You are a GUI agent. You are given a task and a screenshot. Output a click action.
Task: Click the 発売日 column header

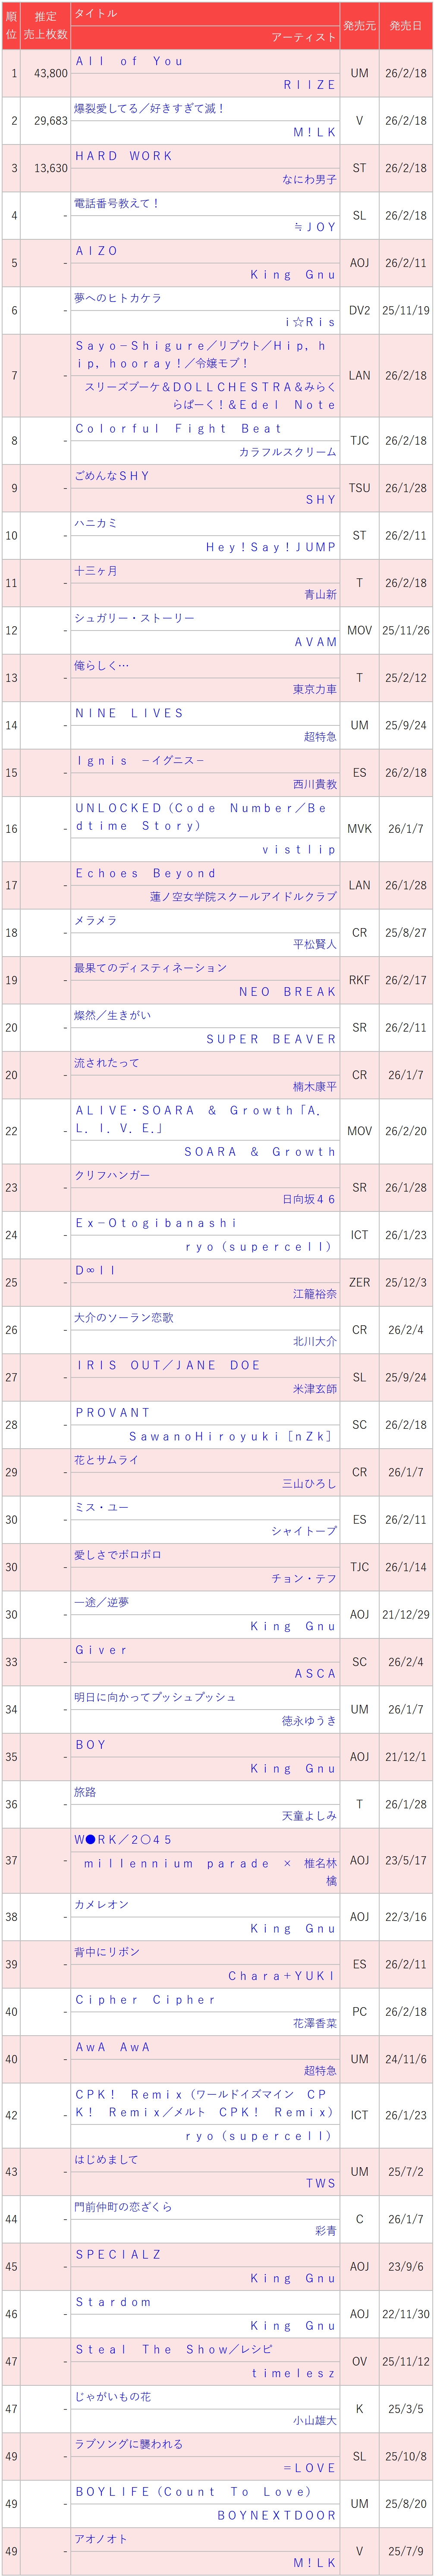tap(405, 26)
